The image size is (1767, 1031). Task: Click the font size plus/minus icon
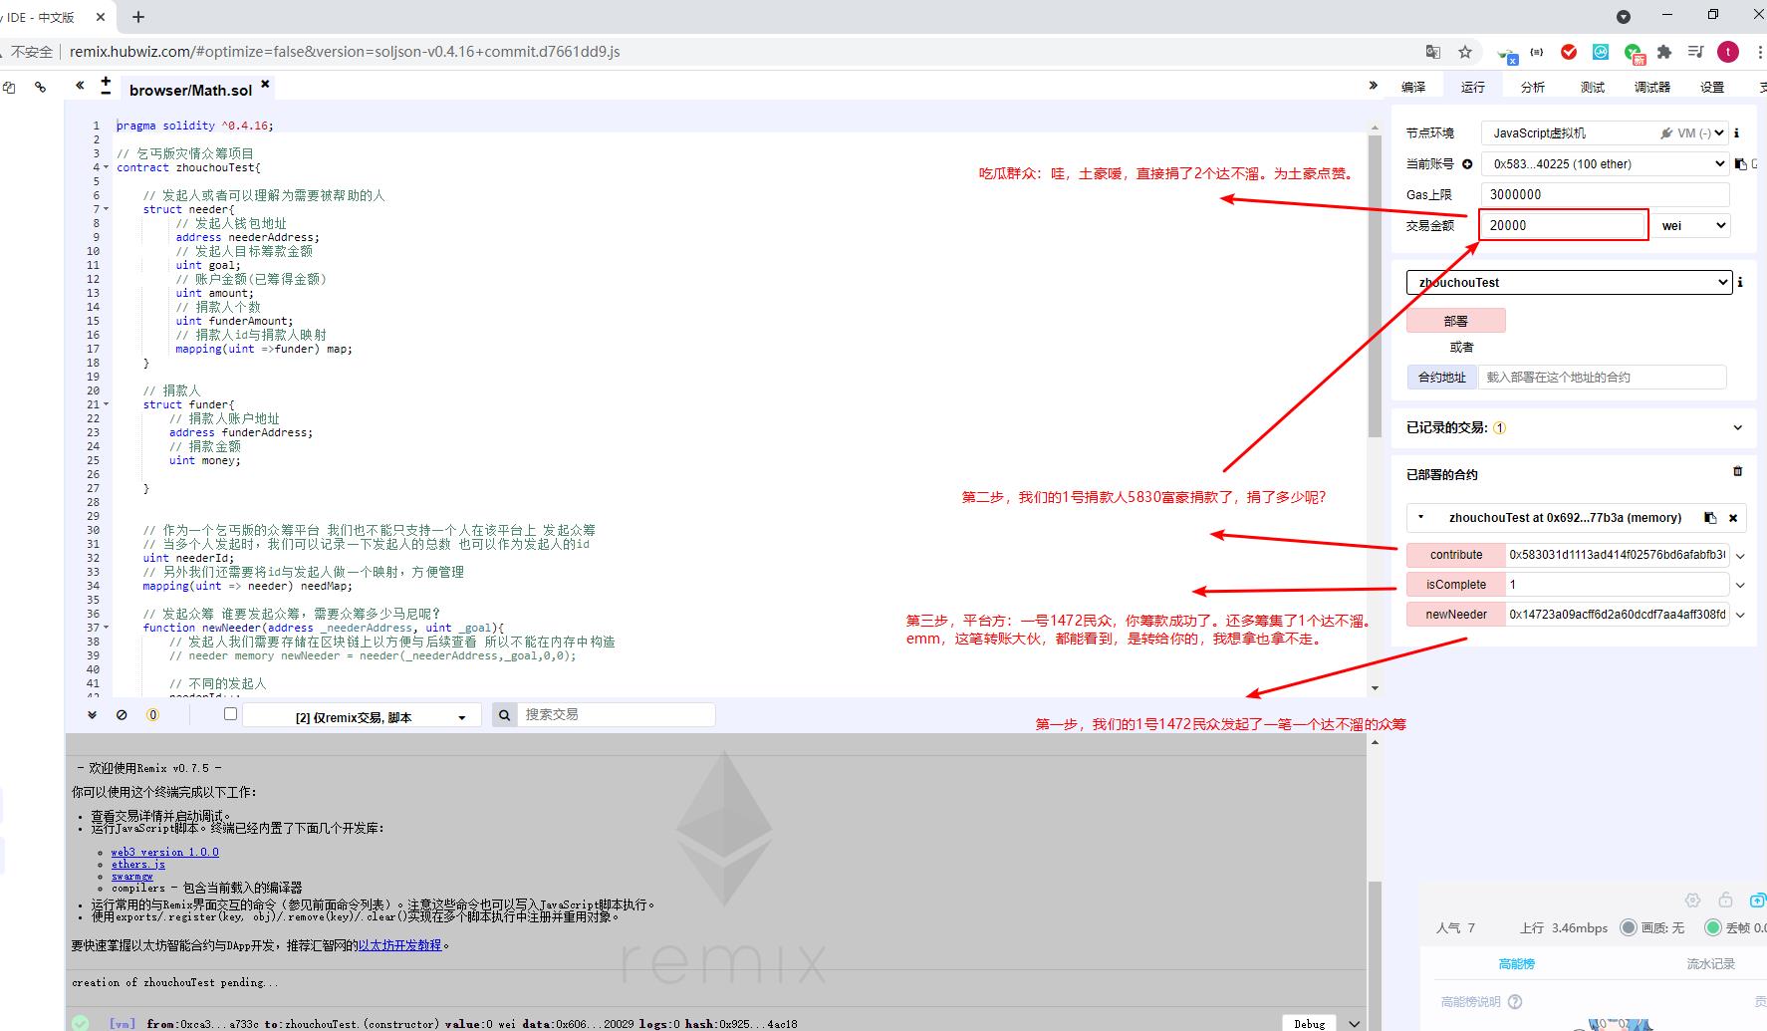click(106, 87)
